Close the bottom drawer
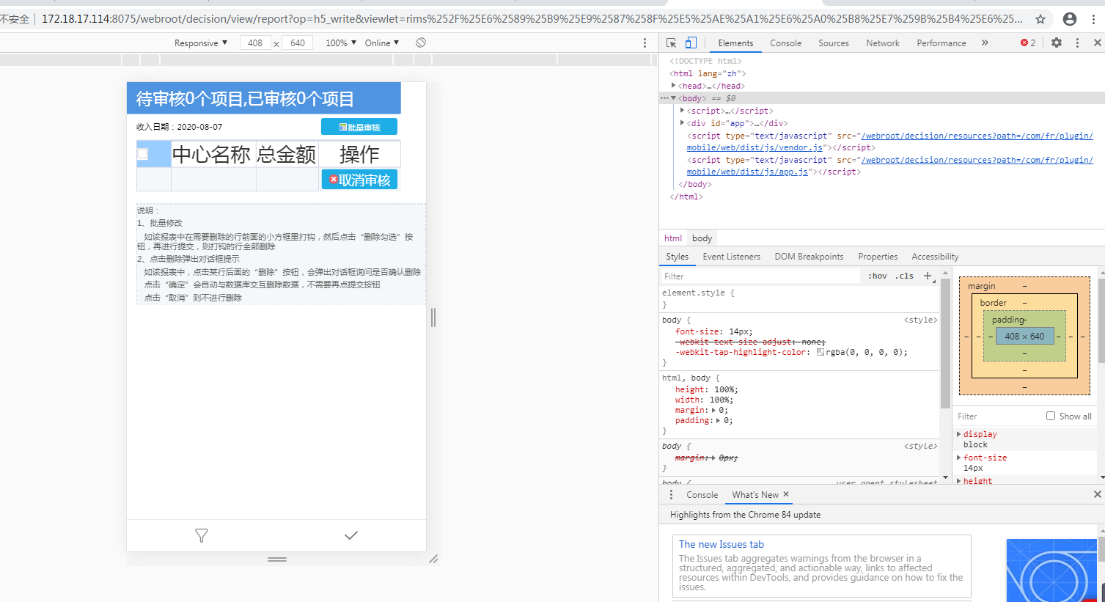 1097,495
